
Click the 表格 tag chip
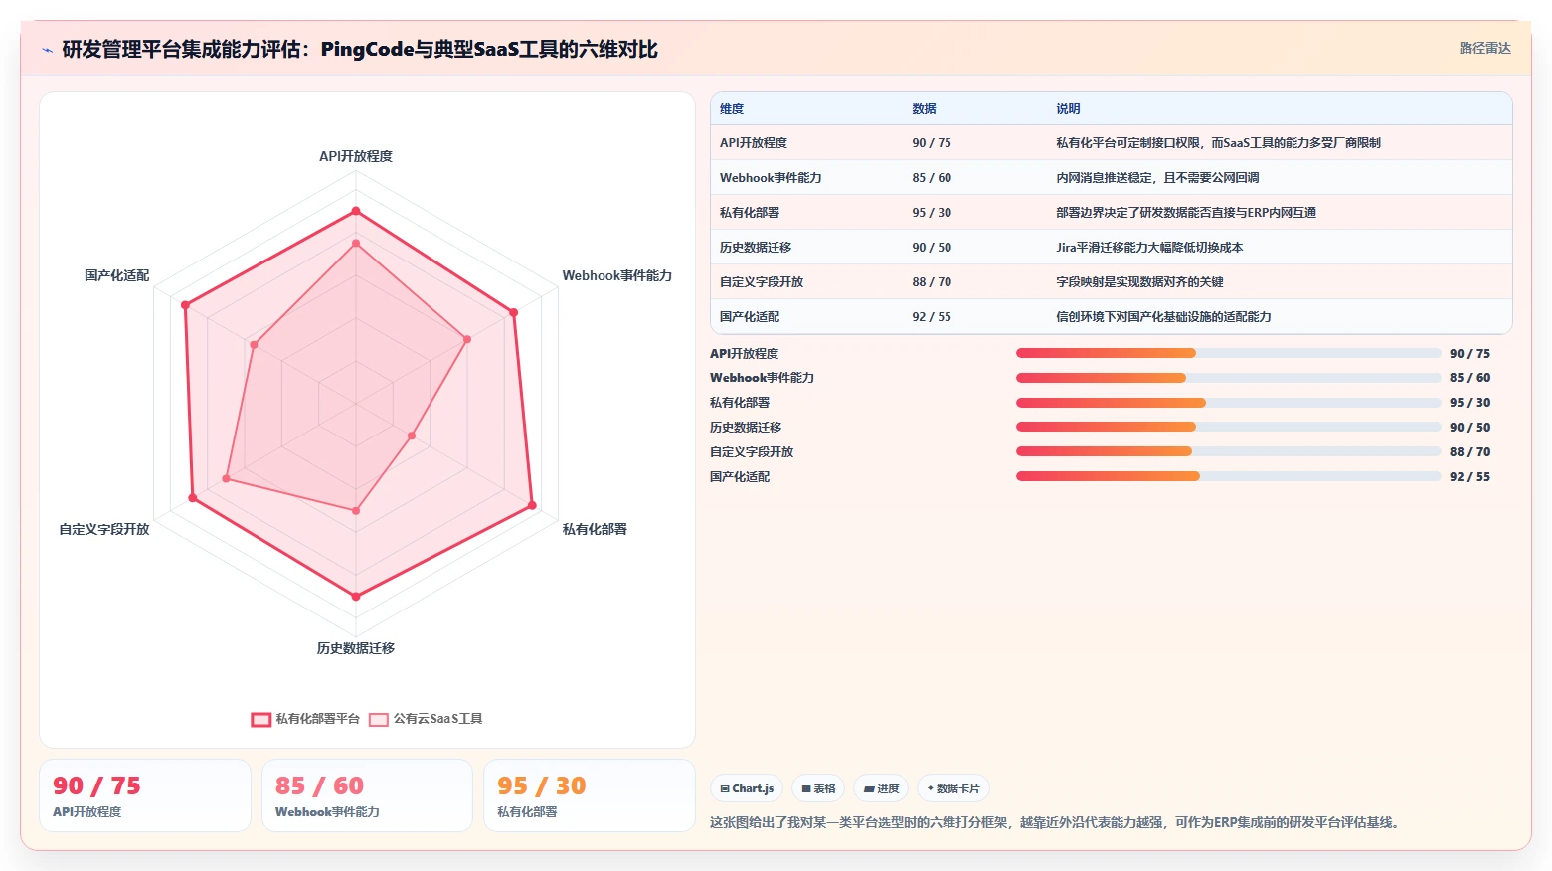pos(818,788)
